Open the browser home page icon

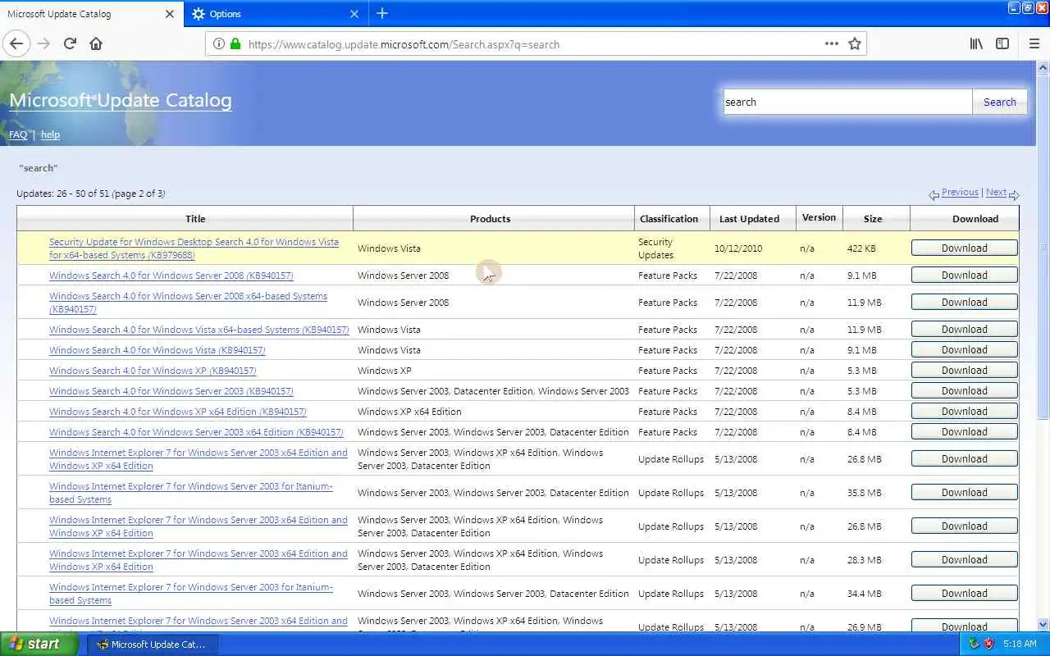[96, 43]
